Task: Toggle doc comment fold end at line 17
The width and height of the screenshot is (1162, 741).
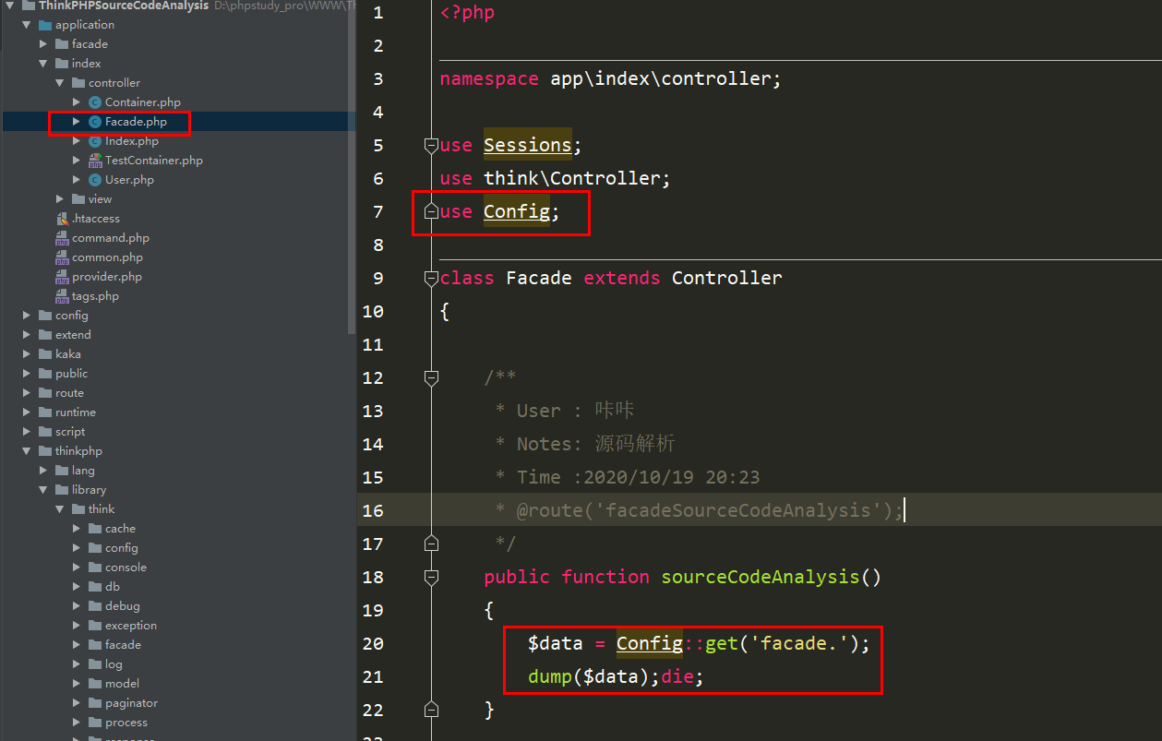Action: pos(431,544)
